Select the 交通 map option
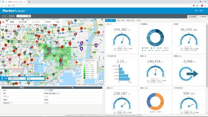Screen dimensions: 208x117 (x=57, y=22)
